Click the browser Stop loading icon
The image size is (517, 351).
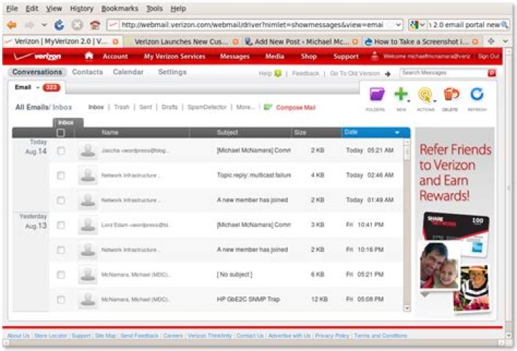(77, 25)
